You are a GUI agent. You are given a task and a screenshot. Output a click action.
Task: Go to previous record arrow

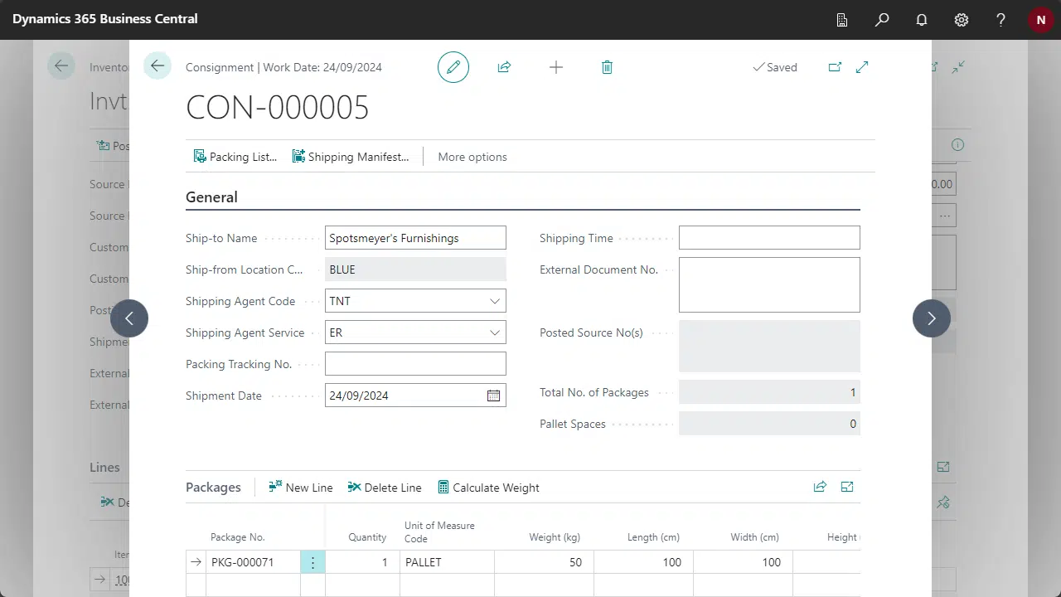(x=129, y=318)
